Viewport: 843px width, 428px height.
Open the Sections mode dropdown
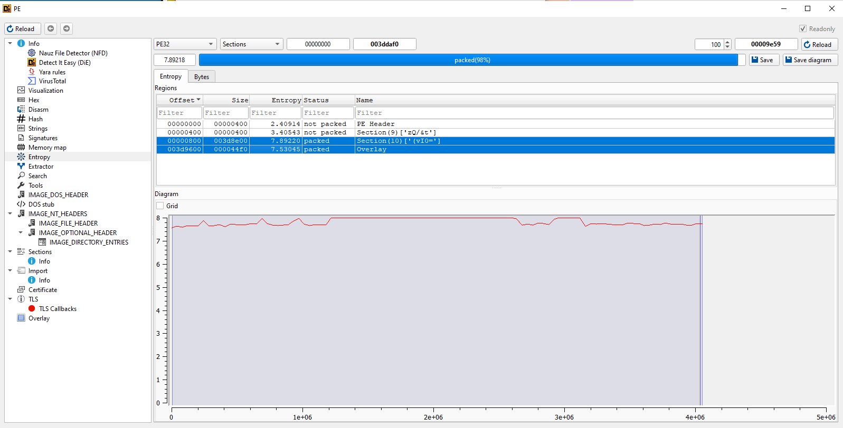[x=252, y=44]
